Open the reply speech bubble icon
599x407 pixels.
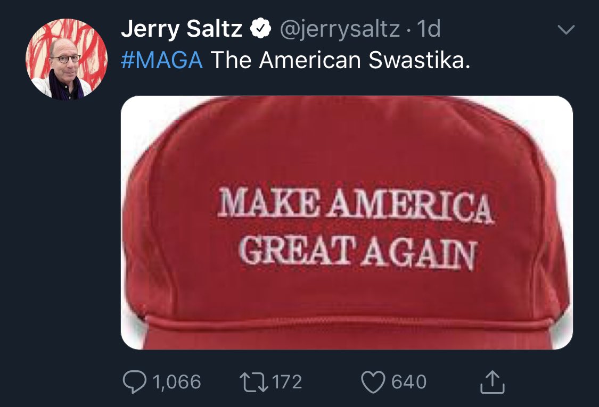click(x=134, y=382)
